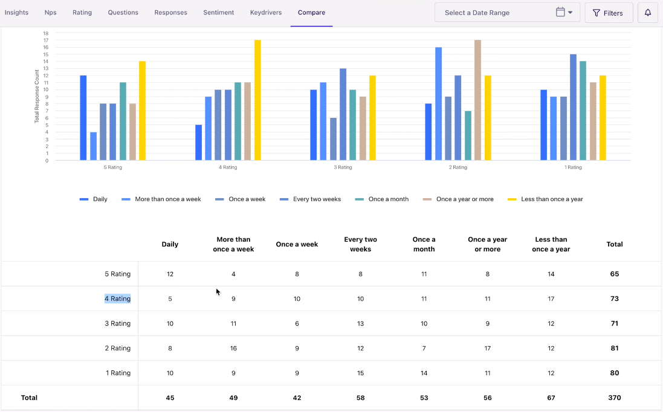Screen dimensions: 663x412
Task: Click the Every two weeks legend swatch
Action: (x=283, y=199)
